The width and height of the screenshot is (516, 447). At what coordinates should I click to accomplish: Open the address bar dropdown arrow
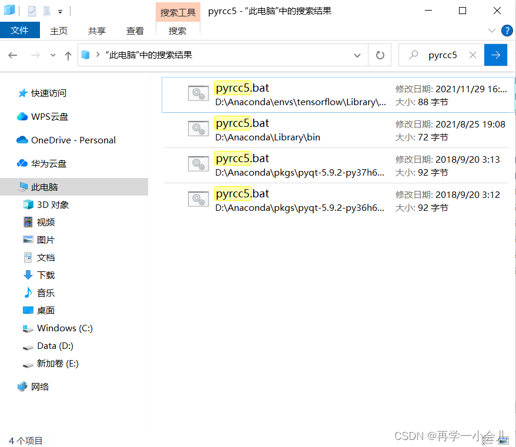tap(357, 55)
